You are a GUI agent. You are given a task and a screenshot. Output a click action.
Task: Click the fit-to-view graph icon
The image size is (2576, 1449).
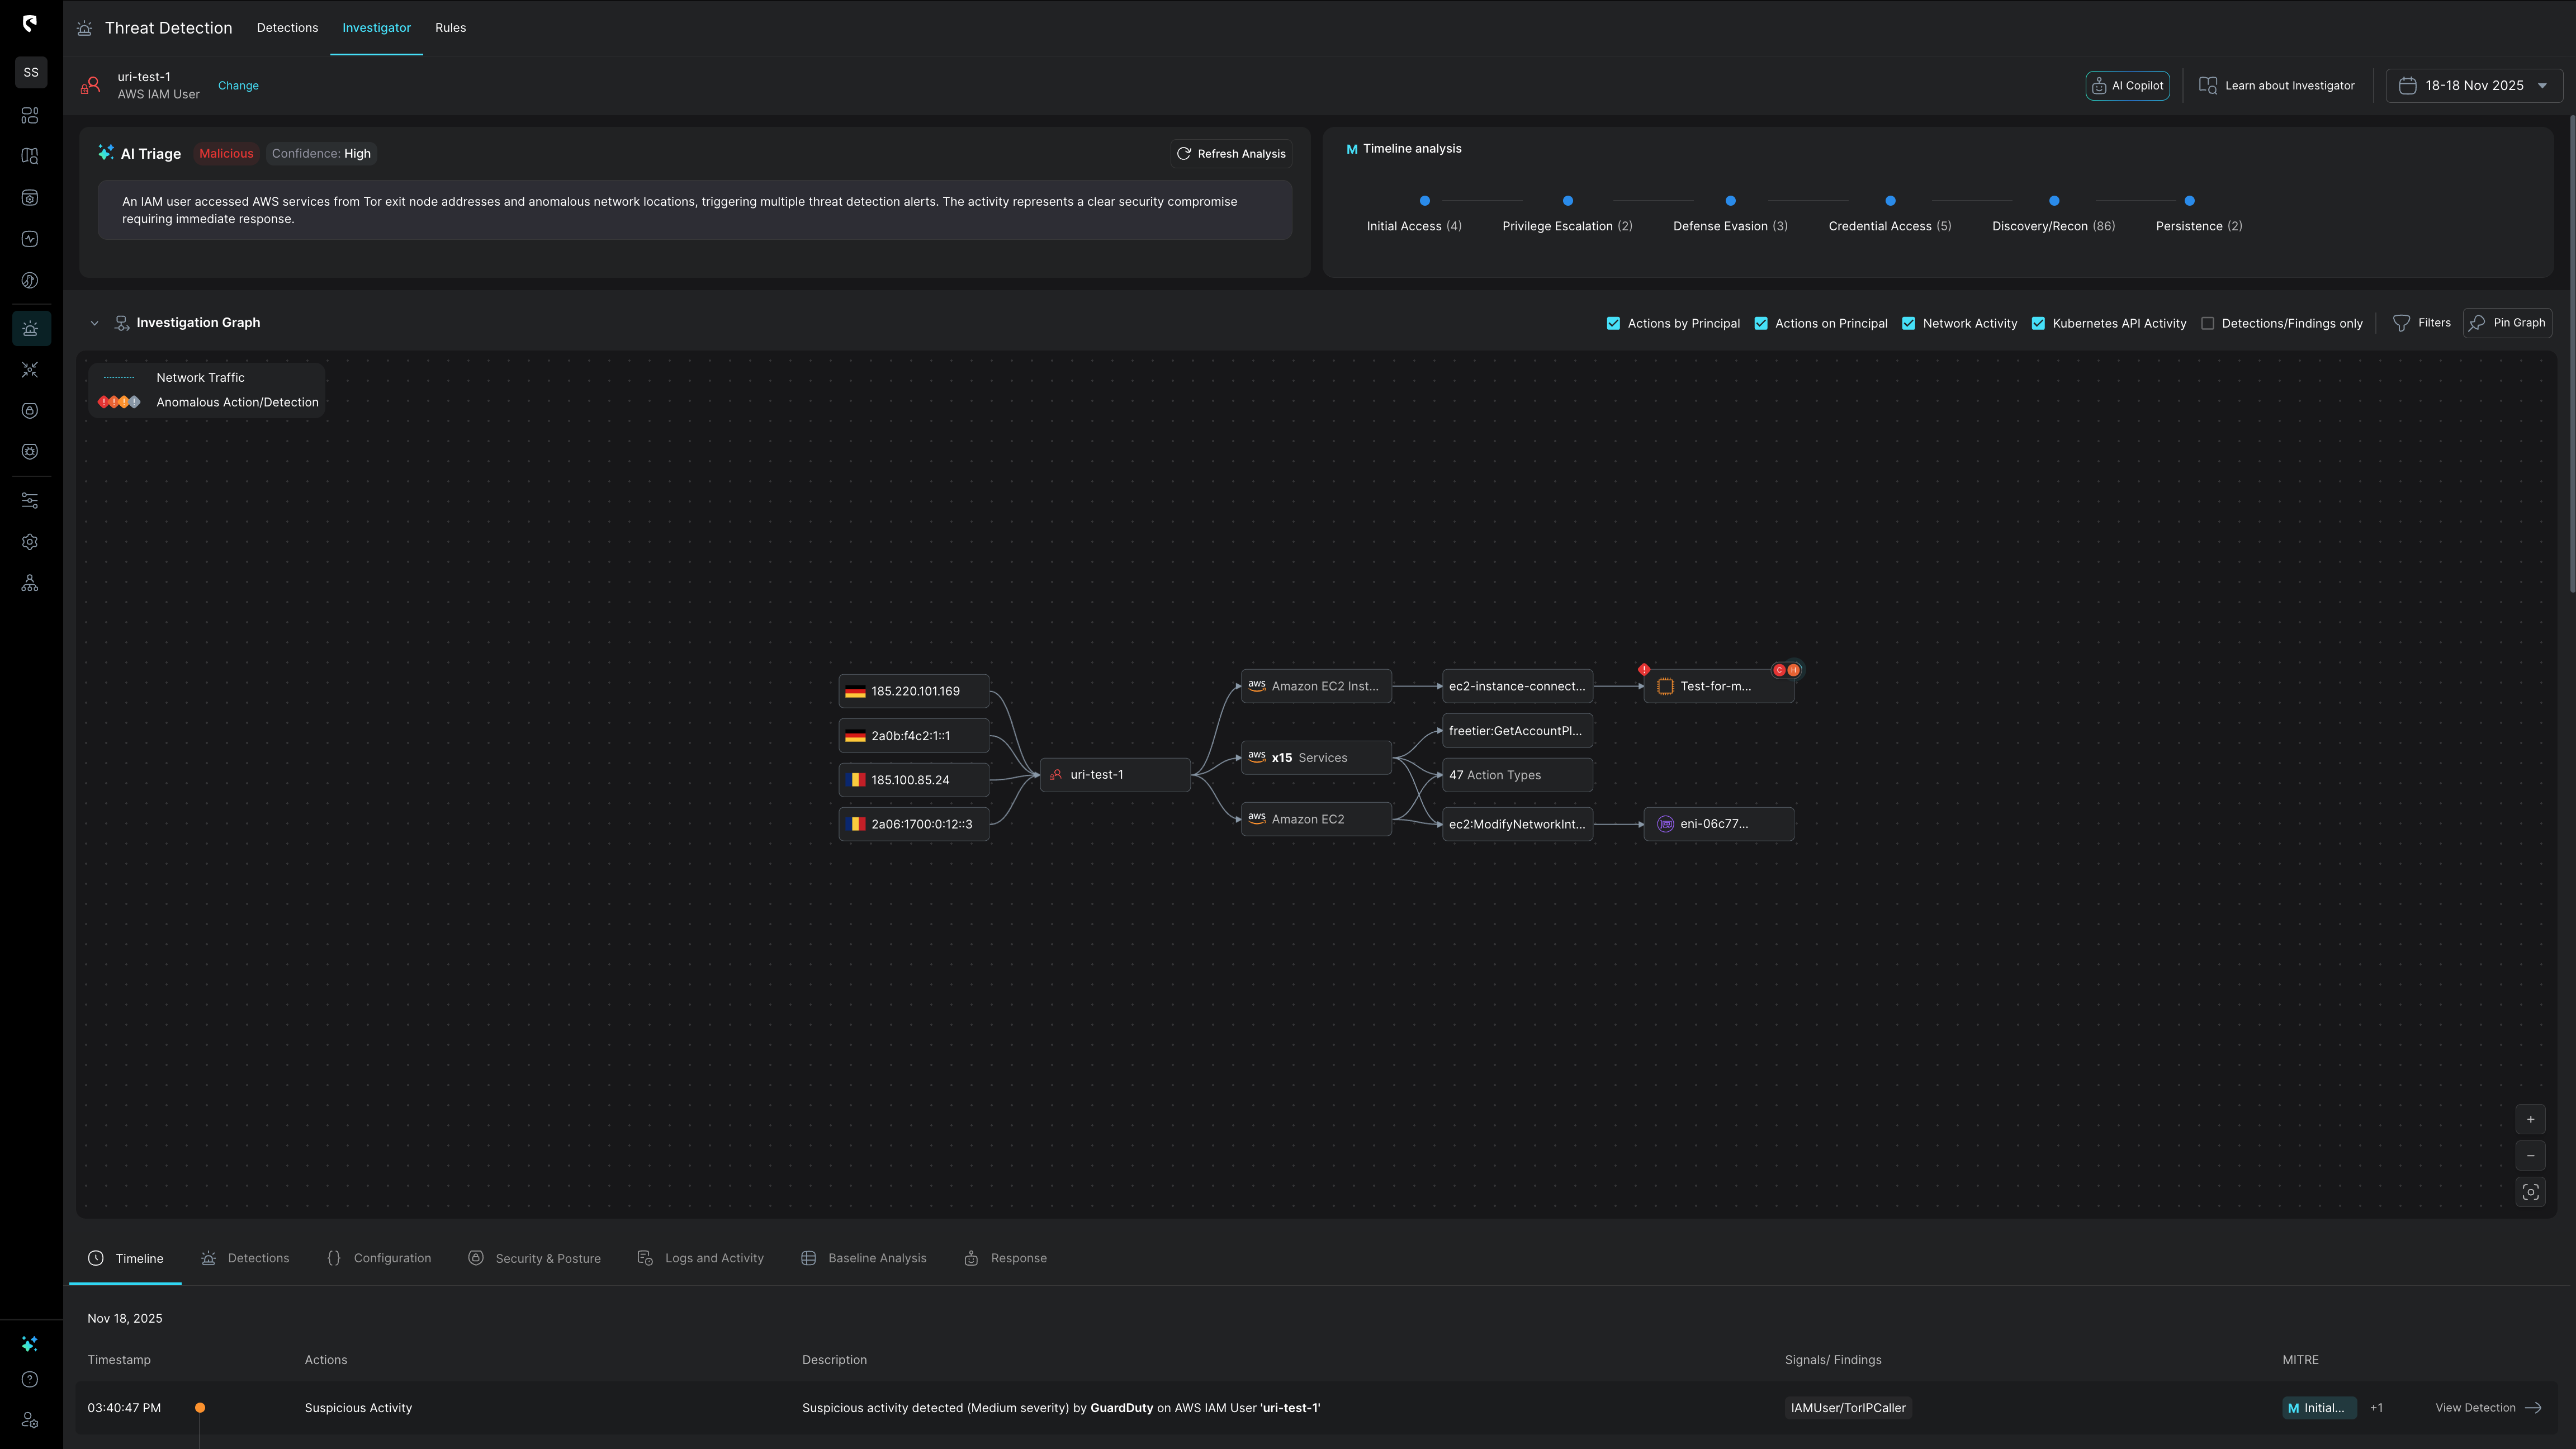pos(2530,1192)
